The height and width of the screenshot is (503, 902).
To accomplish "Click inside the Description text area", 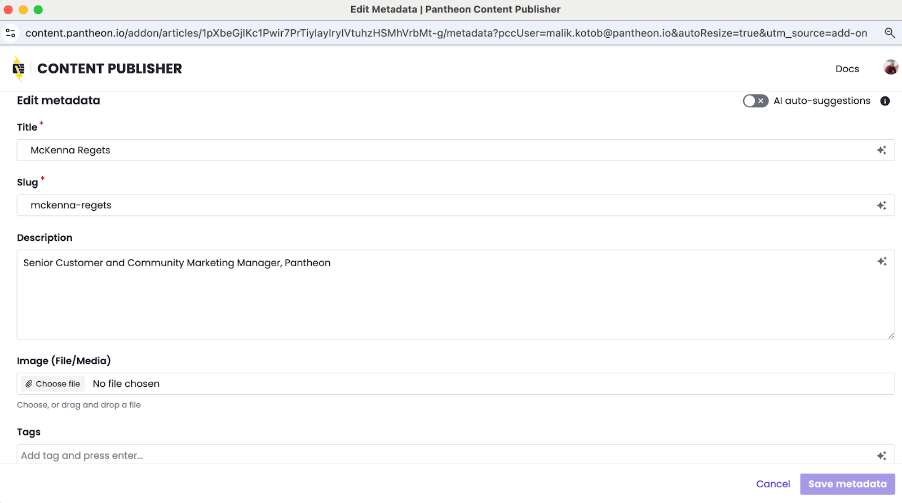I will (440, 299).
